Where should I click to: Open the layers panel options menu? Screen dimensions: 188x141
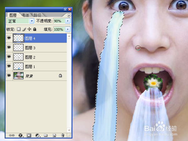pos(69,15)
